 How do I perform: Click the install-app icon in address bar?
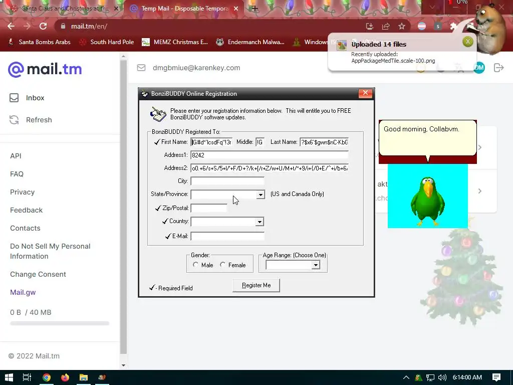(369, 26)
